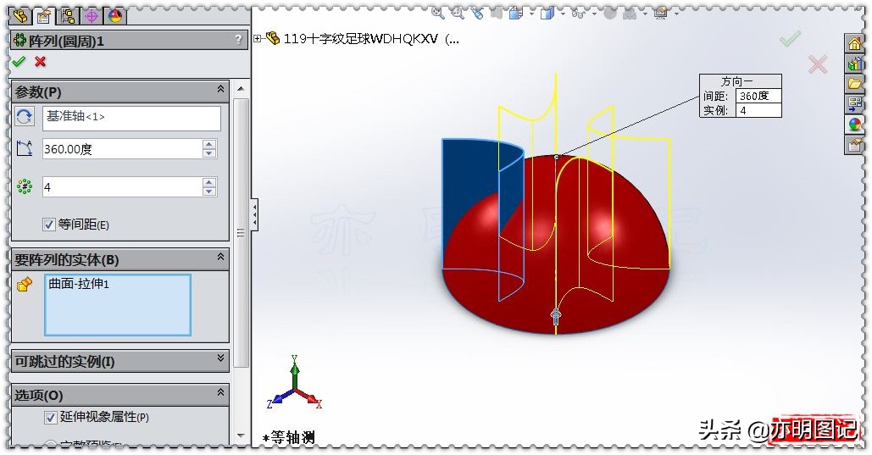Click the instance count icon beside 4
Screen dimensions: 872x455
tap(24, 186)
